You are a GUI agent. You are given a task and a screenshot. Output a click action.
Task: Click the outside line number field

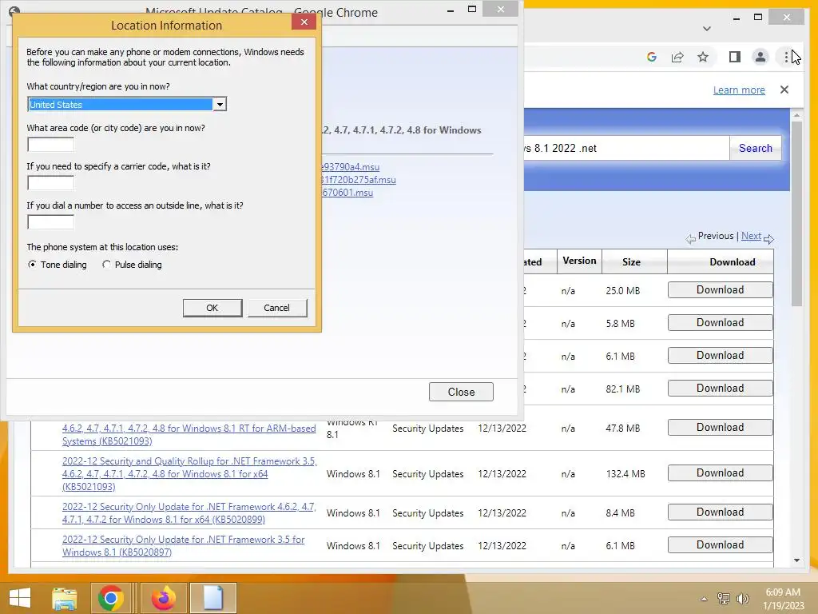[x=50, y=222]
